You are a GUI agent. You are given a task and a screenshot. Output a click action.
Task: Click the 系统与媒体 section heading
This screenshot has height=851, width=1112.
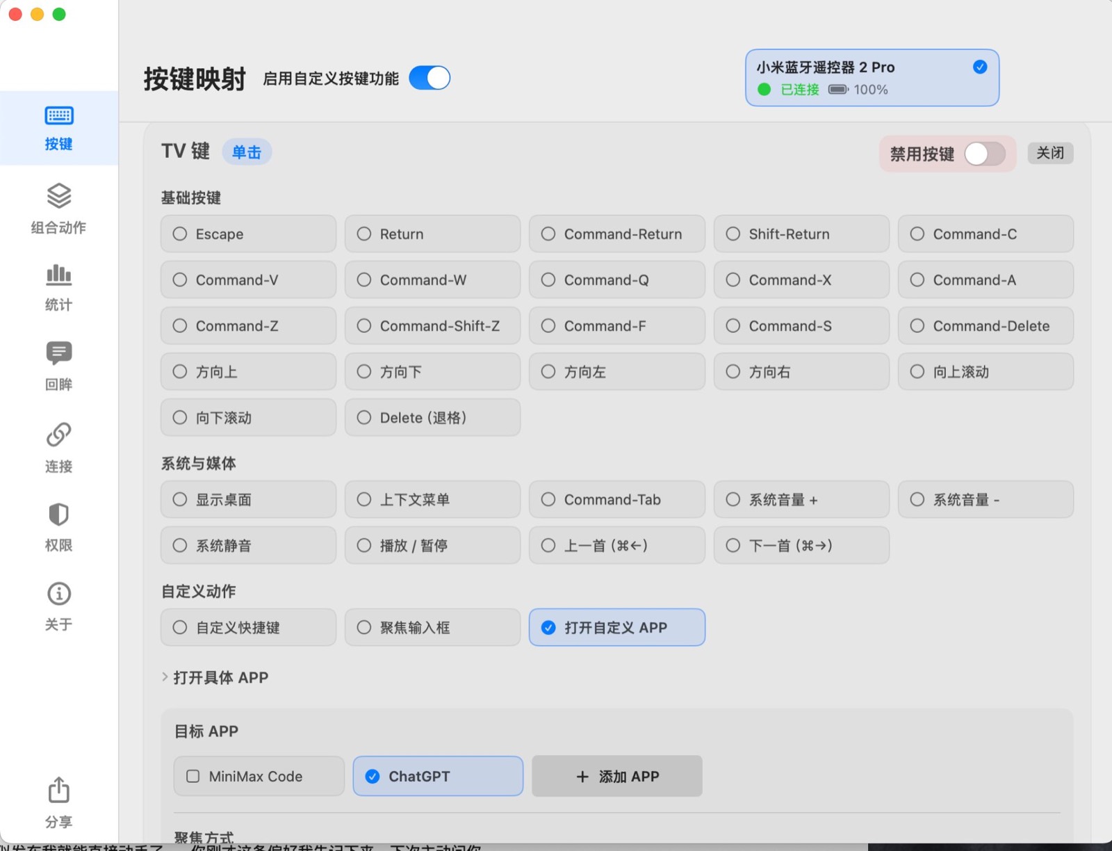click(x=199, y=464)
